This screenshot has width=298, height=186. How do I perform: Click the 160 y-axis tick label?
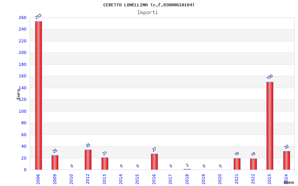pyautogui.click(x=22, y=76)
